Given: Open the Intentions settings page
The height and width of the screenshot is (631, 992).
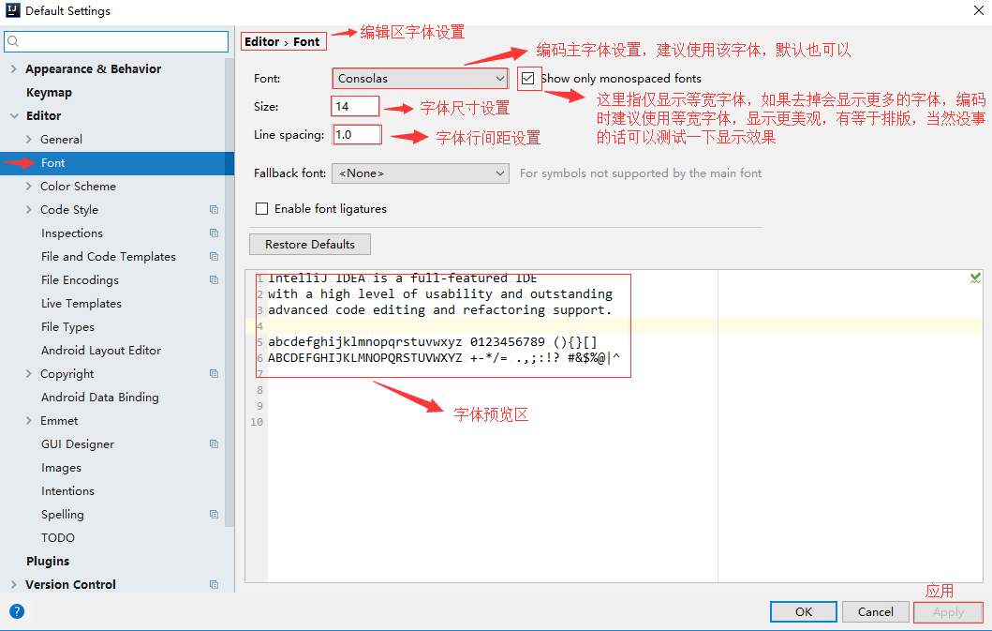Looking at the screenshot, I should point(67,491).
